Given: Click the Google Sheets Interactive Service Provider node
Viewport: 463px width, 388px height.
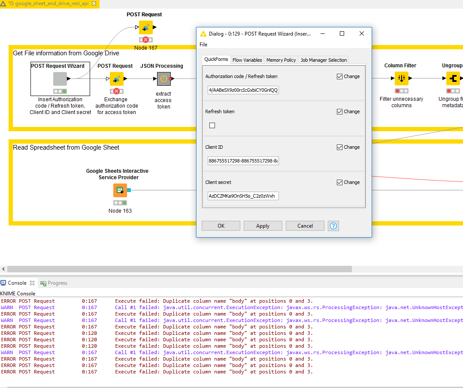Looking at the screenshot, I should pos(120,190).
